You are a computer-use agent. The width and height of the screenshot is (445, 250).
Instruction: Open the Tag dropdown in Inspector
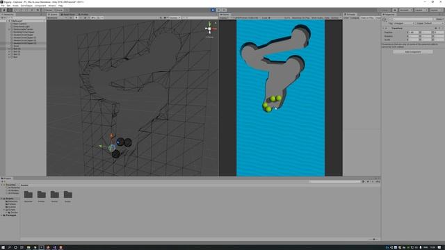click(404, 23)
